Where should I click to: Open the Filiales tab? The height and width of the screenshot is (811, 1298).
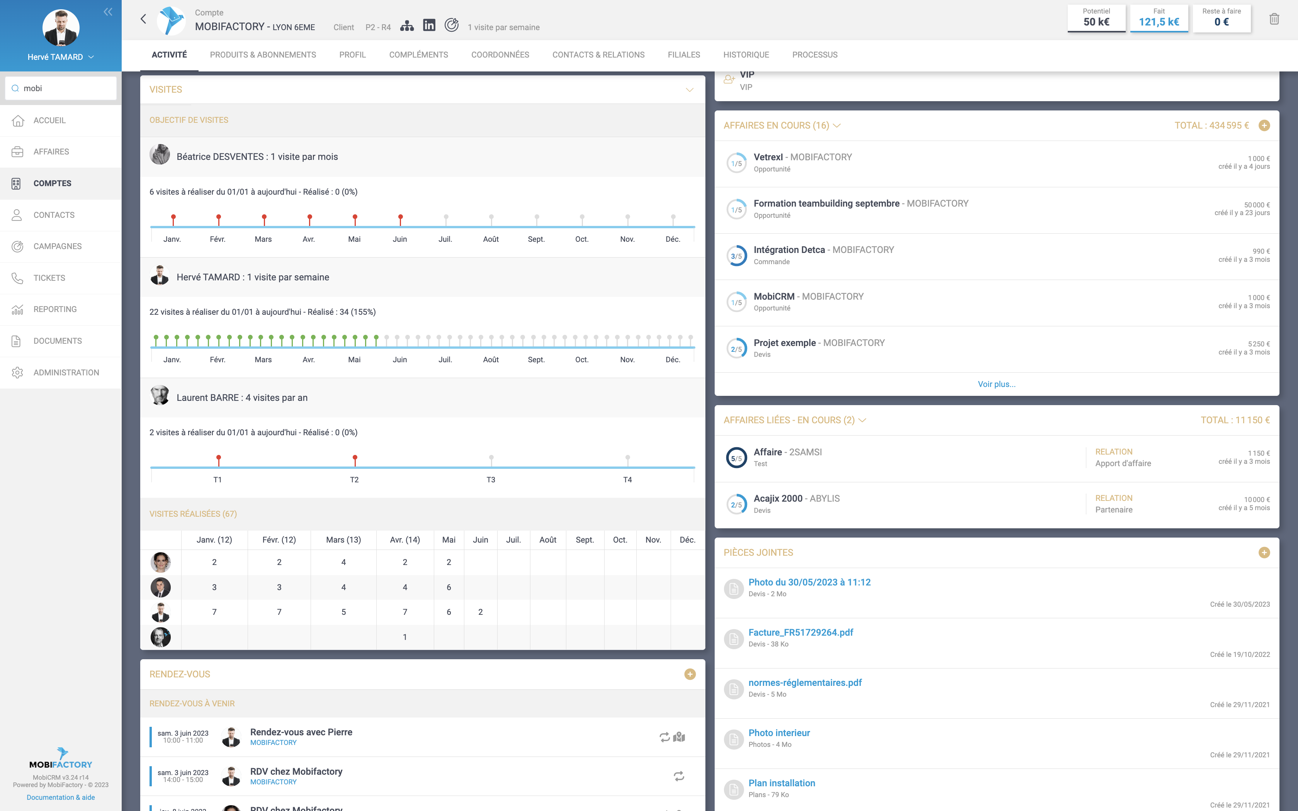(x=684, y=55)
